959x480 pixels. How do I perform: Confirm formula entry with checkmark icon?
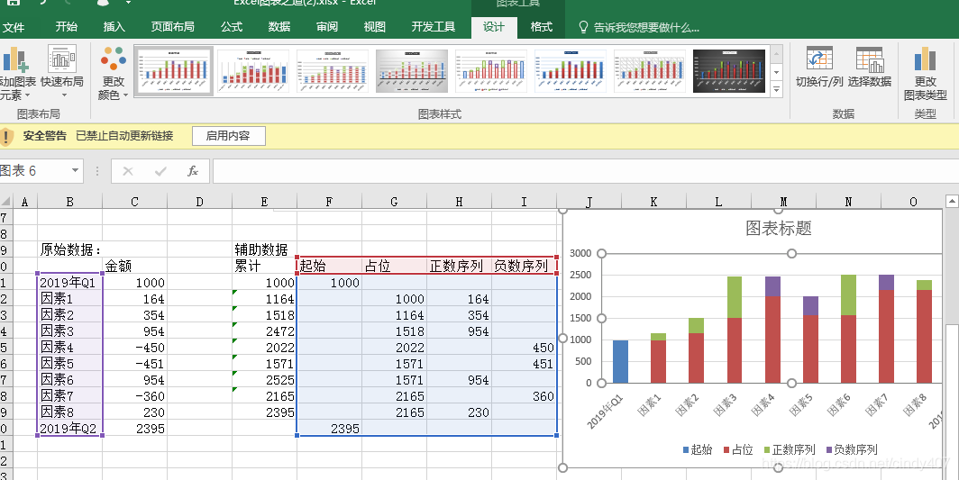pos(160,171)
